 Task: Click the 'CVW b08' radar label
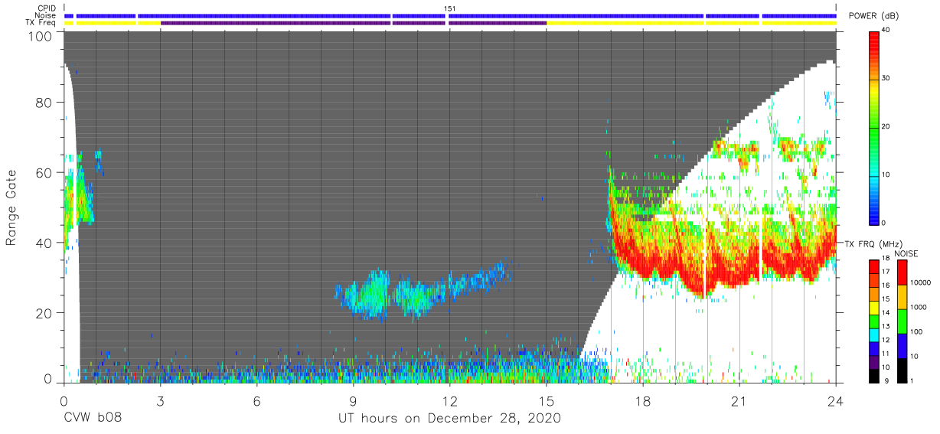93,419
